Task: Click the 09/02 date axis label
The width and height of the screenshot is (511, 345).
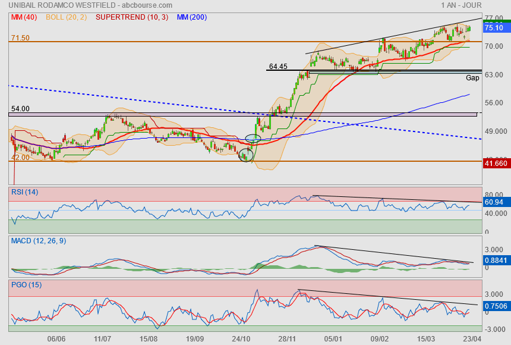Action: pyautogui.click(x=379, y=339)
